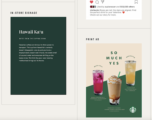Open the suziereecer username link
This screenshot has height=120, width=152.
click(110, 7)
